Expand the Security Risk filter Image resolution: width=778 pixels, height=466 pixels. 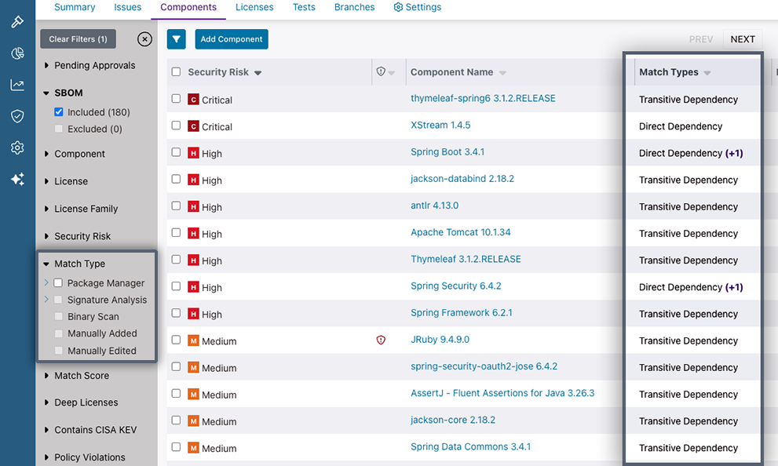46,236
